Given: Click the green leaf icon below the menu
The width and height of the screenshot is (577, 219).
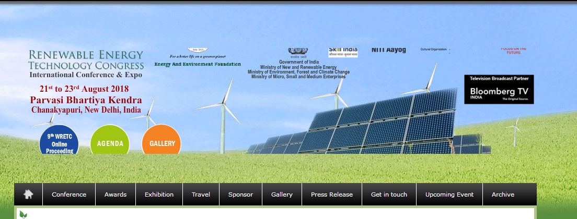Looking at the screenshot, I should [x=23, y=214].
